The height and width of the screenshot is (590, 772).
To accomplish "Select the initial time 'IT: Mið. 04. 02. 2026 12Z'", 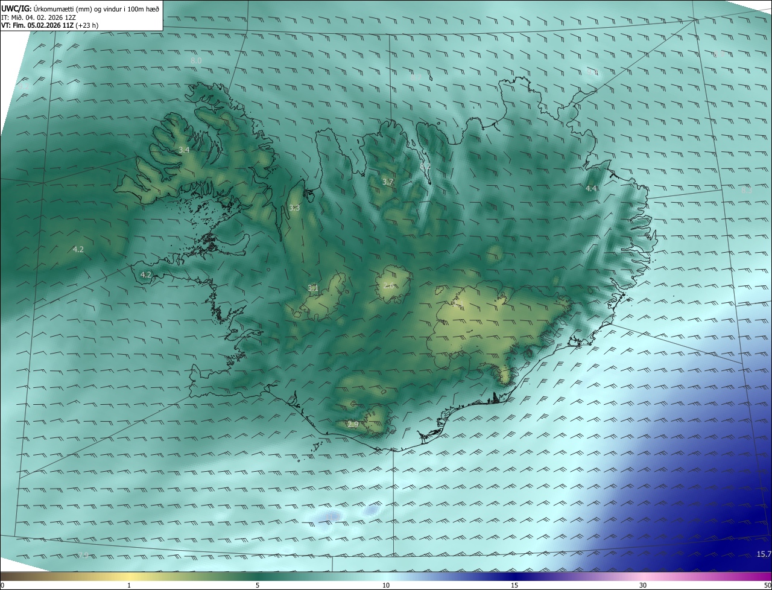I will point(39,17).
